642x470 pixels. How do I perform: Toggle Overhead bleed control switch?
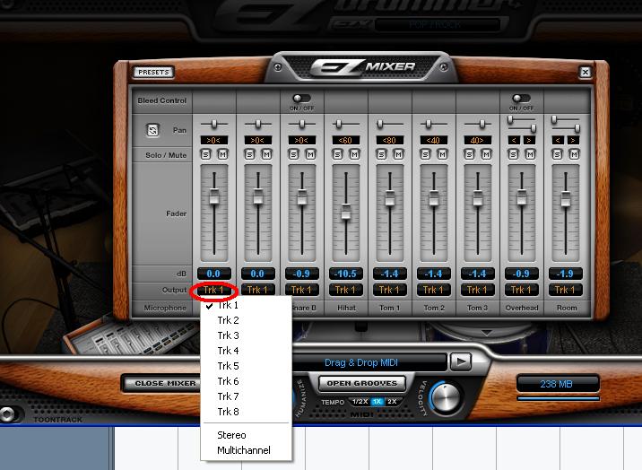[521, 99]
